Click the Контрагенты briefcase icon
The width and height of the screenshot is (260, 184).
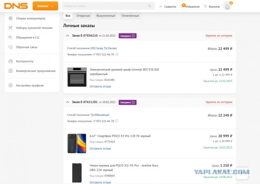click(x=11, y=61)
